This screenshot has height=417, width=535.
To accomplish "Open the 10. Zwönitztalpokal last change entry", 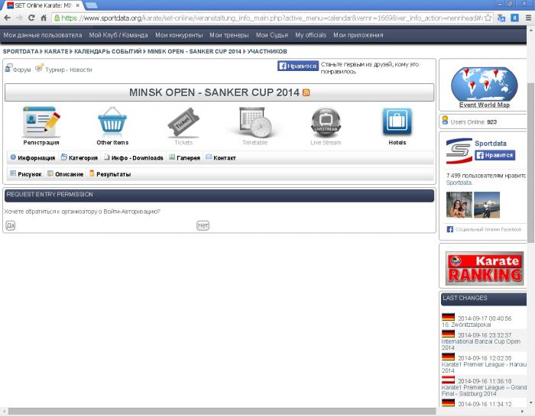I will point(466,325).
